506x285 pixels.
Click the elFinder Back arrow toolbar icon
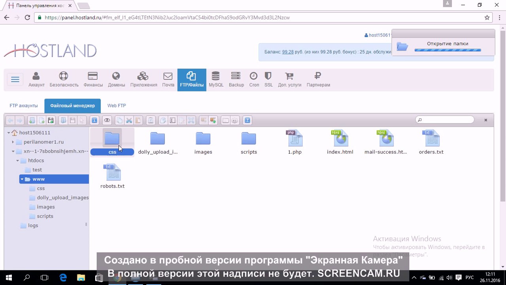[11, 120]
